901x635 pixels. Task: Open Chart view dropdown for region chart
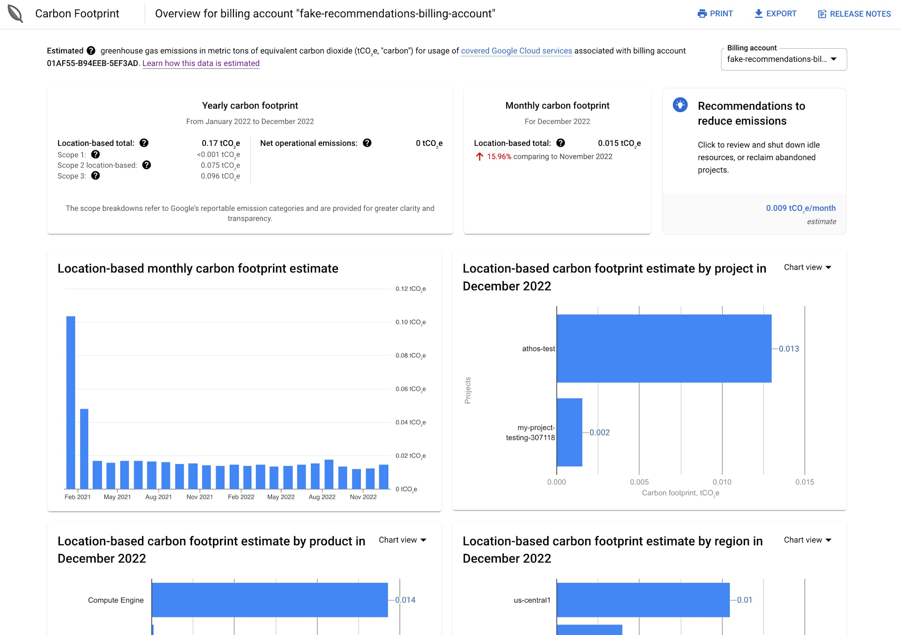click(x=807, y=540)
